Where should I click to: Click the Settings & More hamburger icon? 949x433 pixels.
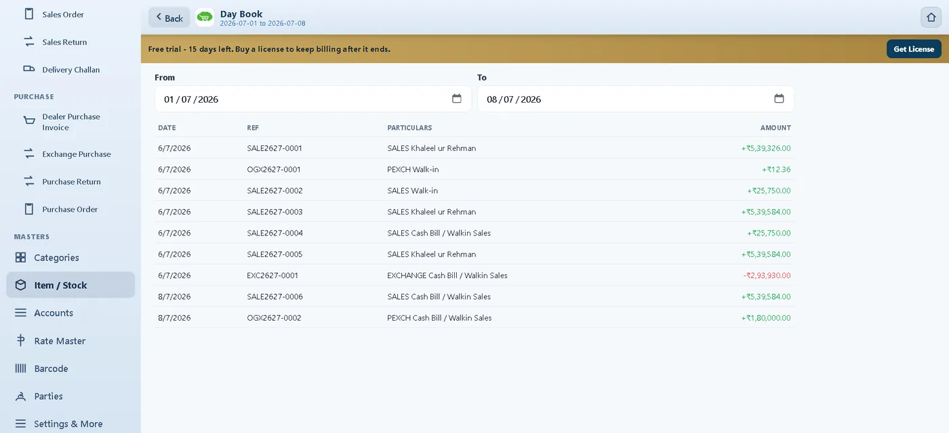click(21, 424)
